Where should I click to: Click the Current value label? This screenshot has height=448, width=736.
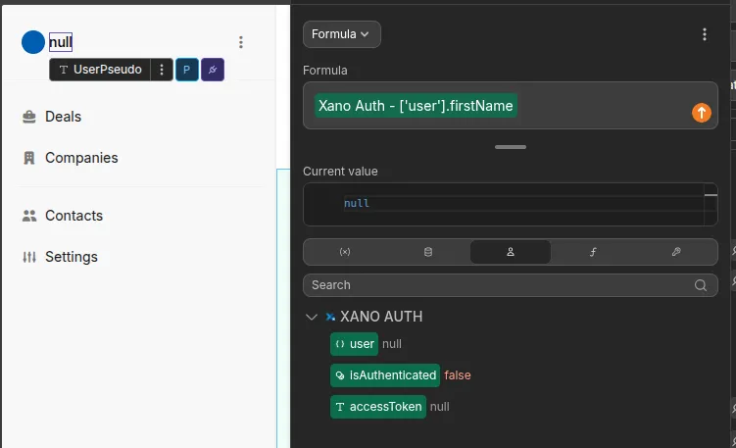(340, 171)
